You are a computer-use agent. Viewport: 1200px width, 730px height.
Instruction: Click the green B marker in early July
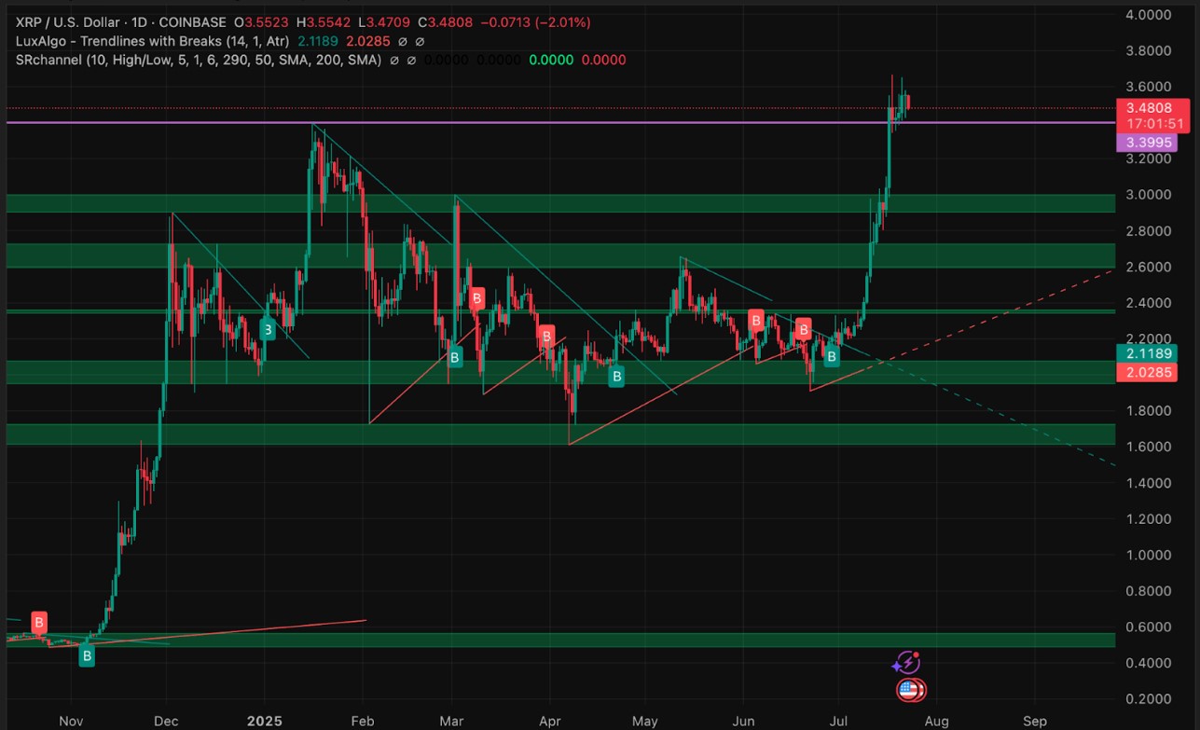pyautogui.click(x=831, y=357)
